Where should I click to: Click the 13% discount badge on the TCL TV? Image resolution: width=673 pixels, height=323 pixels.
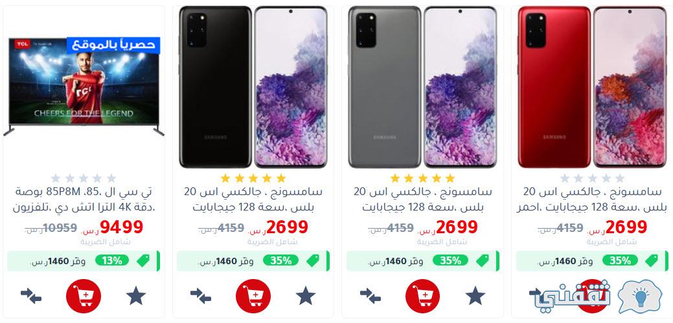pos(112,260)
